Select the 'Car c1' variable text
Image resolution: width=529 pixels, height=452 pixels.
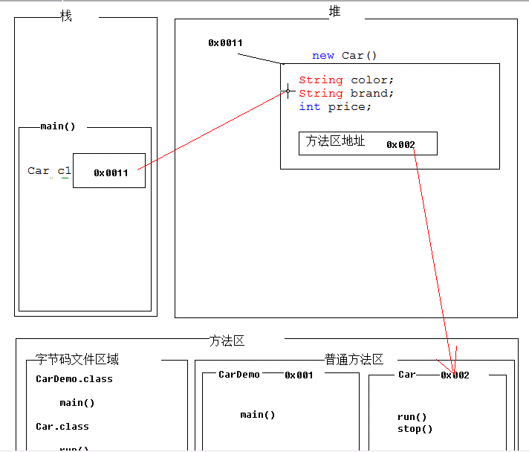[49, 171]
